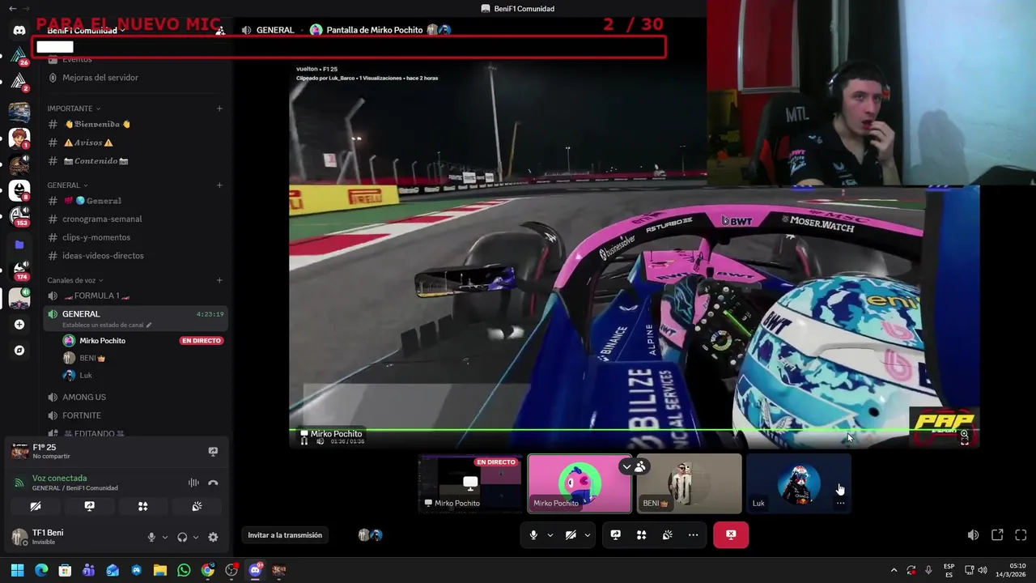Open Mirko Pochito stream thumbnail
This screenshot has height=583, width=1036.
pyautogui.click(x=470, y=483)
